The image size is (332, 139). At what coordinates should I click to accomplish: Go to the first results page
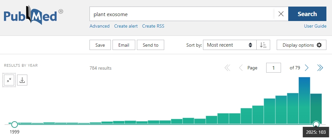pos(227,68)
